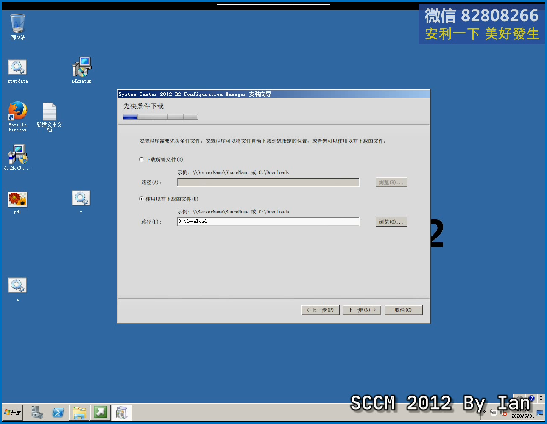Go back with 上一步(P) button
This screenshot has width=547, height=424.
click(x=321, y=310)
